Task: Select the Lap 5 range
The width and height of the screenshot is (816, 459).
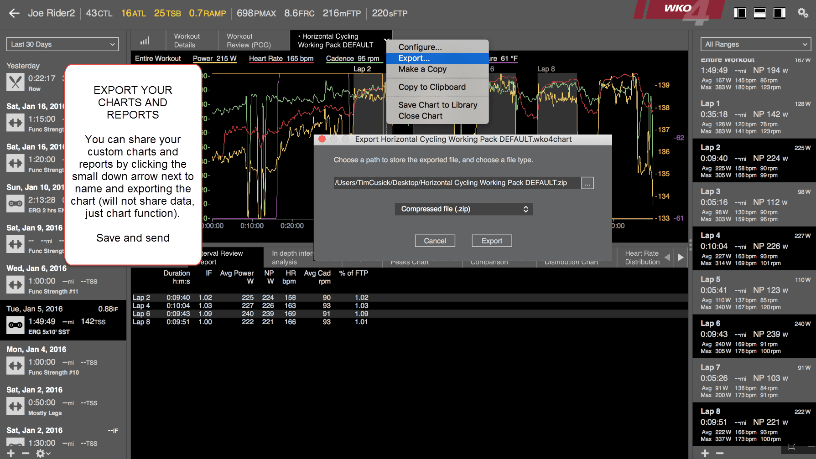Action: pyautogui.click(x=754, y=293)
